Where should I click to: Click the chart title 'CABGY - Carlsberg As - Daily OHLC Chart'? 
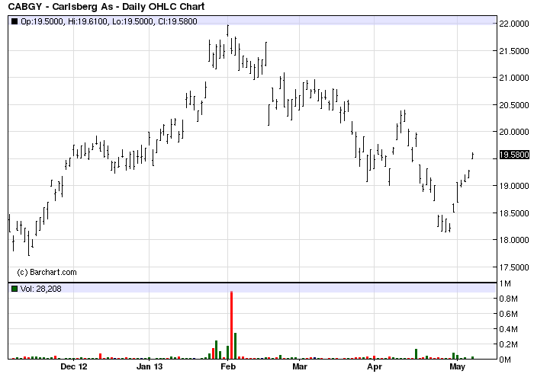[x=106, y=6]
